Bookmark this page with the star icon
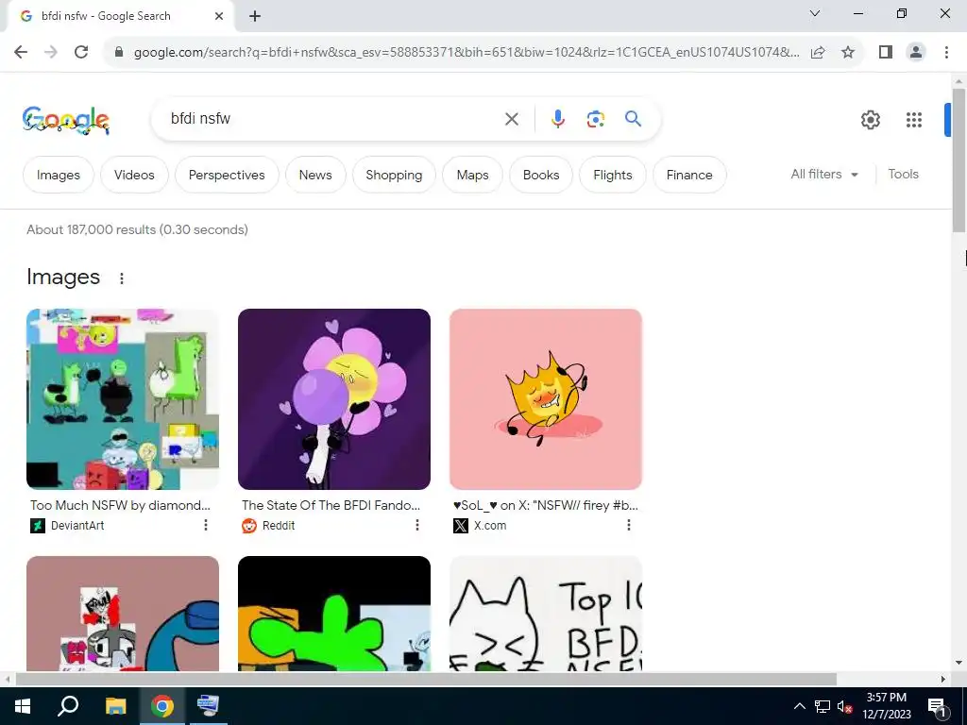This screenshot has width=967, height=725. 848,52
